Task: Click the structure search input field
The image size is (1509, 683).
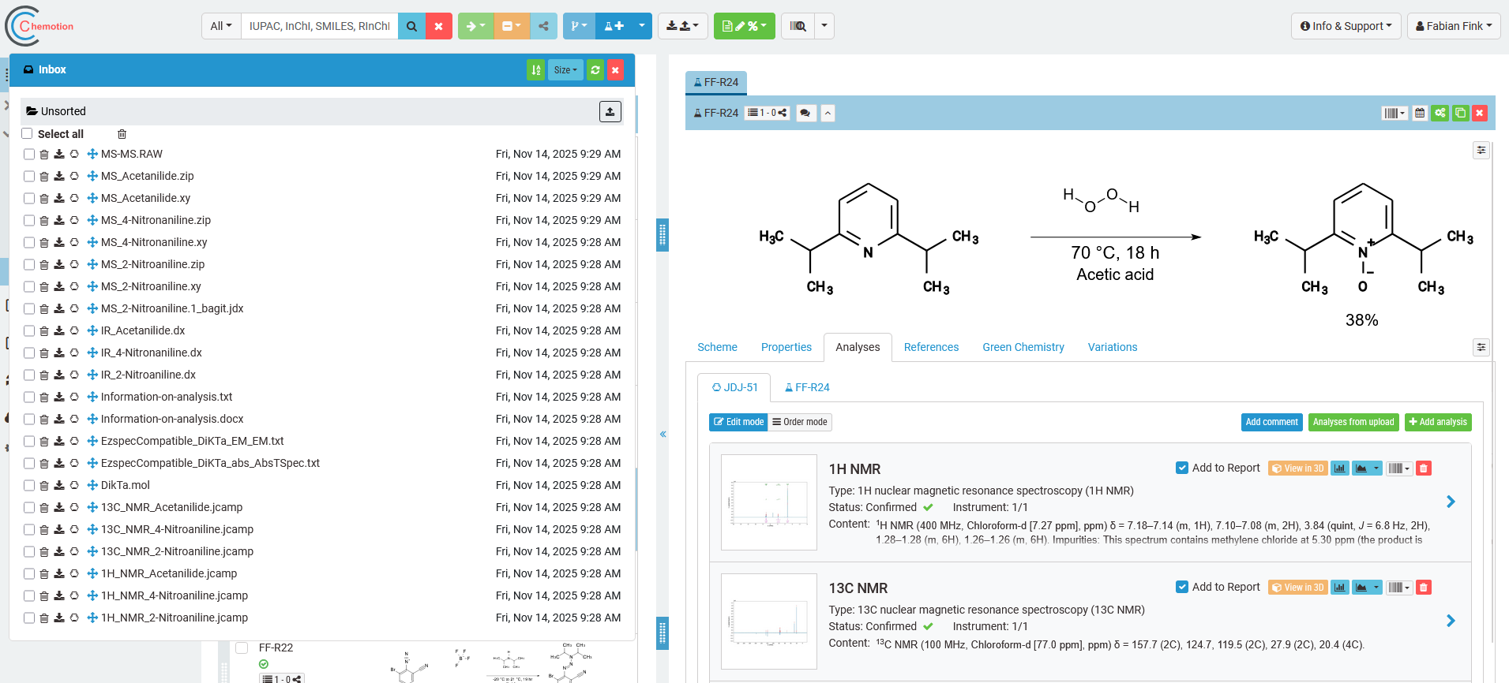Action: click(x=320, y=26)
